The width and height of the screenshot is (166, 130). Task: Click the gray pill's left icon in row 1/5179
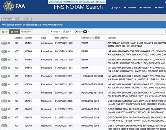coord(3,76)
